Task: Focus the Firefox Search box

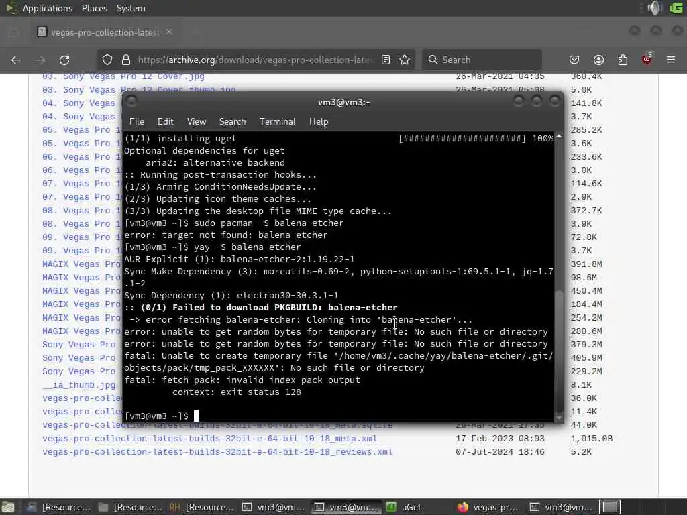Action: [482, 60]
